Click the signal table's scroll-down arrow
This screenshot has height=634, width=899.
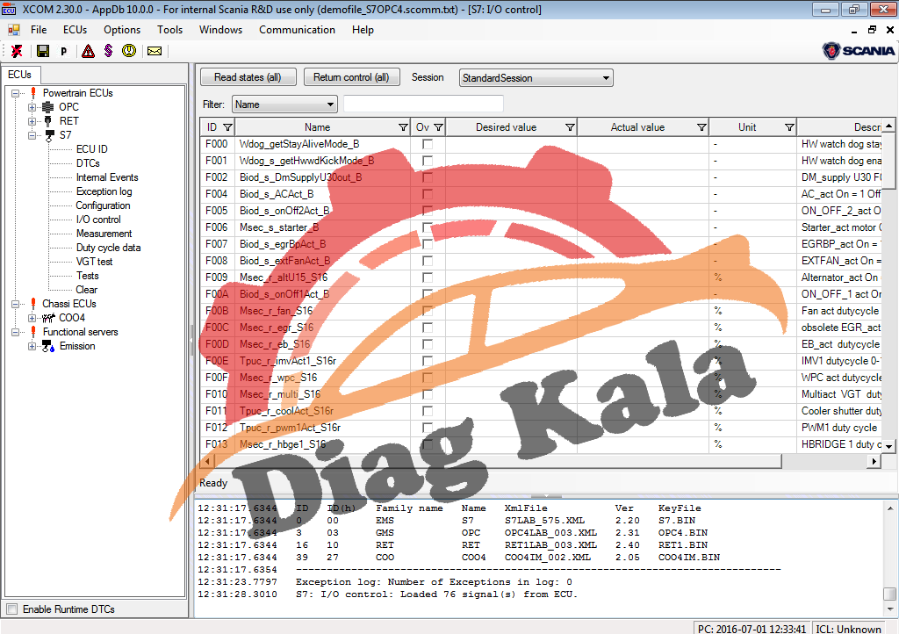[888, 446]
